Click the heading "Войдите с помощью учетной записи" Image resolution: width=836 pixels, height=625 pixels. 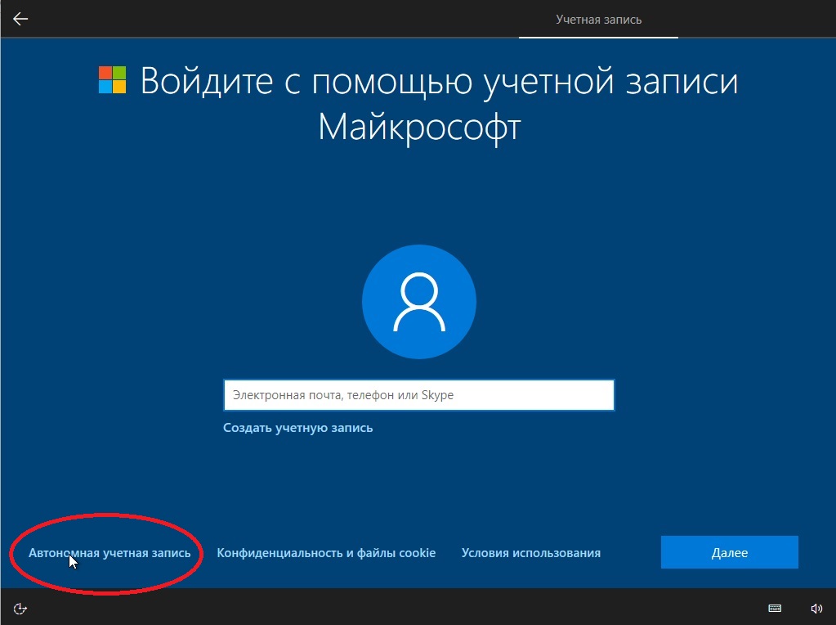439,83
